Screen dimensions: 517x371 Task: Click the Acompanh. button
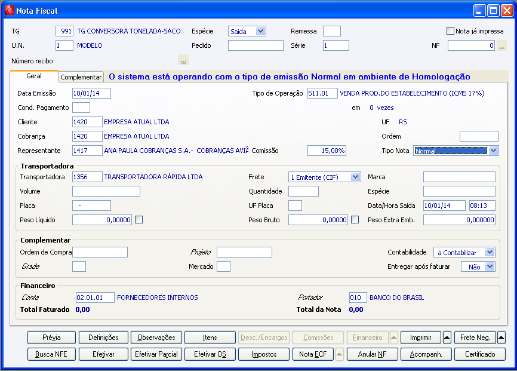426,354
